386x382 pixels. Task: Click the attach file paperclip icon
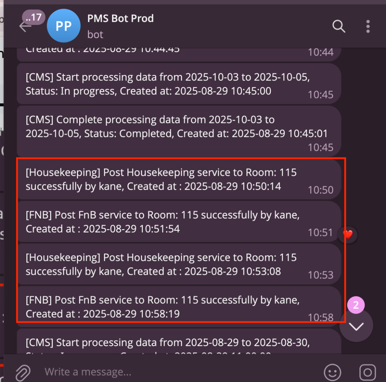tap(23, 373)
